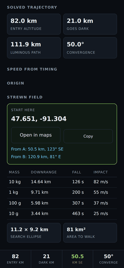
Task: Select the 10 kg mass table row
Action: pos(62,182)
